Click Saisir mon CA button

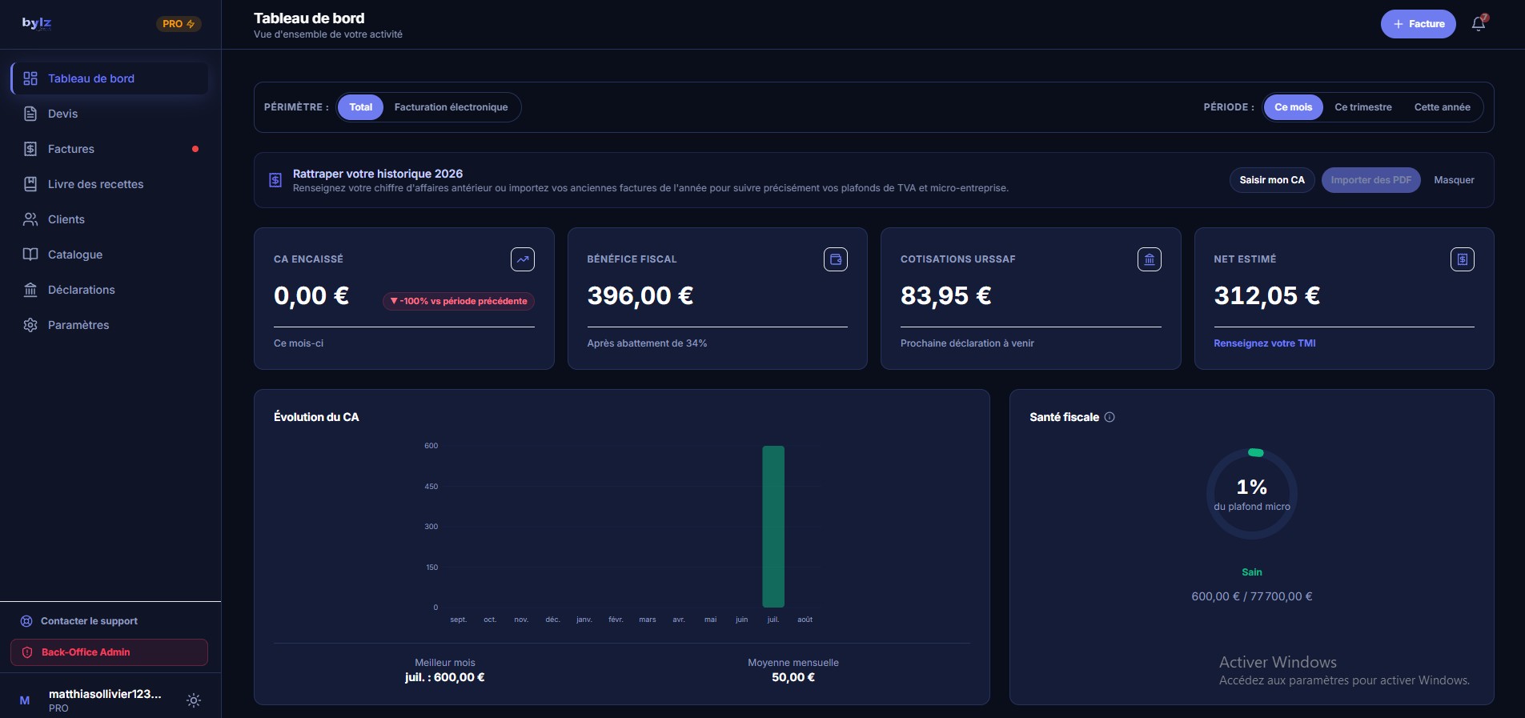point(1272,180)
